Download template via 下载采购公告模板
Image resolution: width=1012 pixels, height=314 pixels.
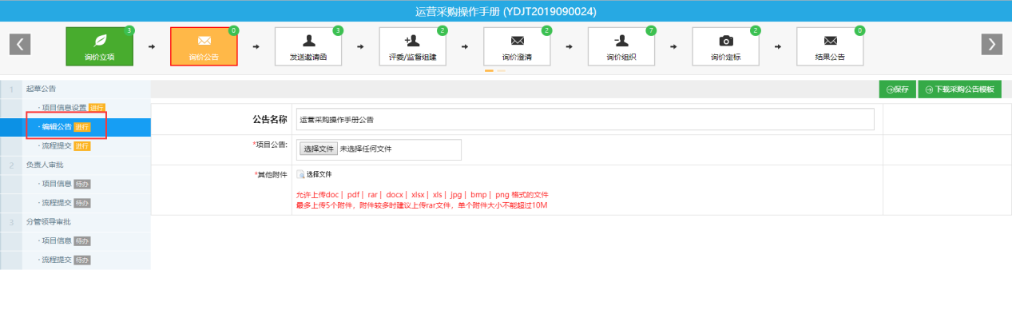point(959,89)
